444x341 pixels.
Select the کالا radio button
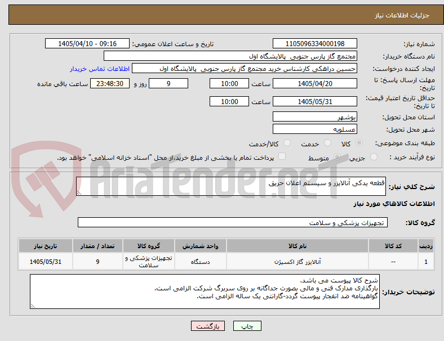tap(359, 143)
